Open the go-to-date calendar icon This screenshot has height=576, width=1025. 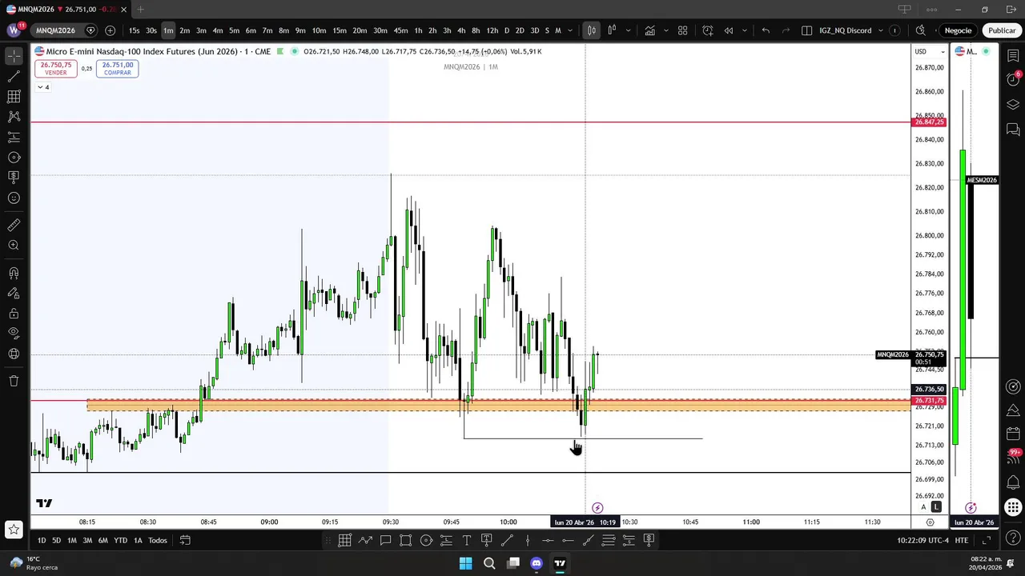tap(185, 540)
